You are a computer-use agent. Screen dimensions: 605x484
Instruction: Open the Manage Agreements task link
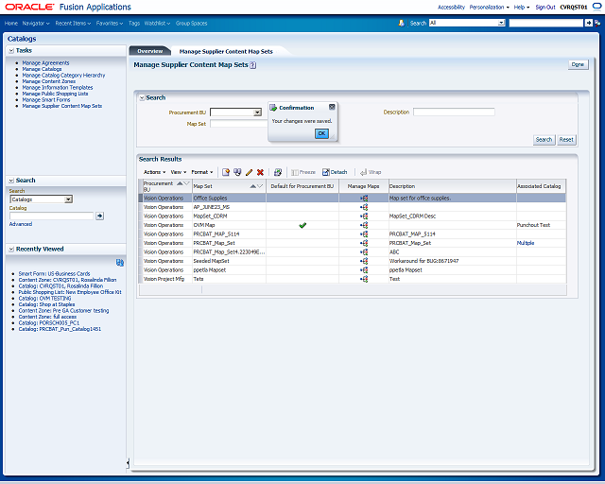click(x=45, y=63)
